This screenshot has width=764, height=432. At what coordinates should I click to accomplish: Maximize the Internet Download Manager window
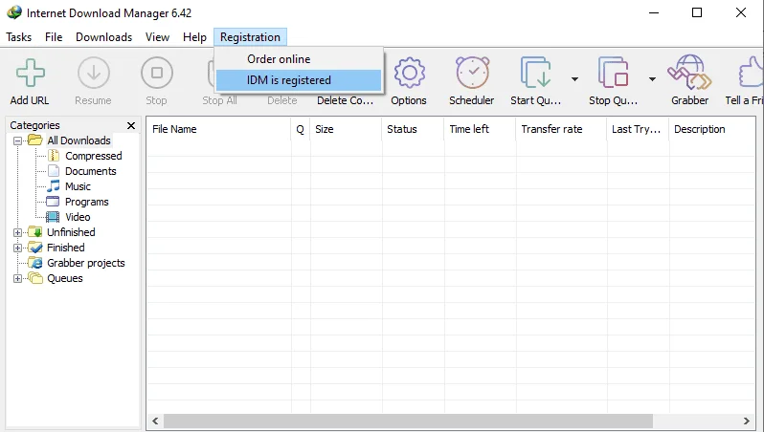(x=697, y=12)
